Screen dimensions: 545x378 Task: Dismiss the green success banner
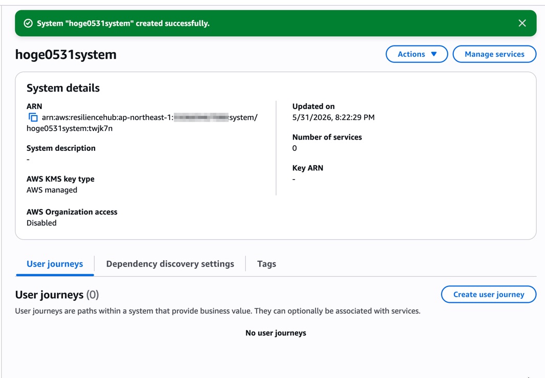[x=522, y=23]
